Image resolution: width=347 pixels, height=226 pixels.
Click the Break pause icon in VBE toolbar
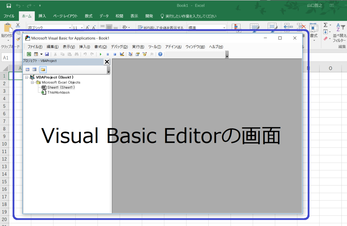pos(108,54)
